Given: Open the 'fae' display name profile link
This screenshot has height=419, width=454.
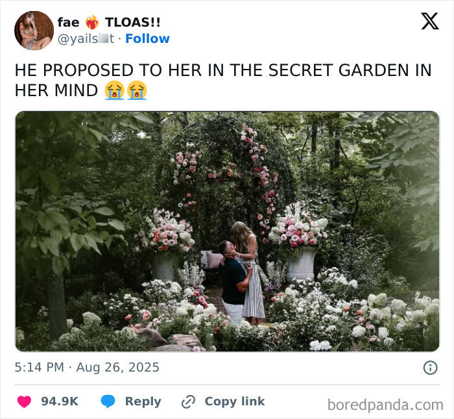Looking at the screenshot, I should (x=69, y=22).
